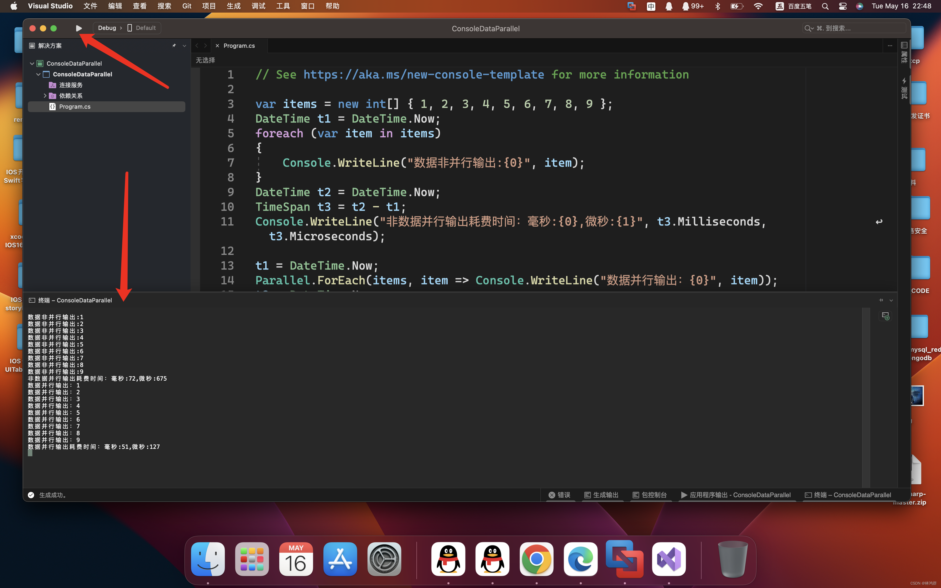Viewport: 941px width, 588px height.
Task: Click the right sidebar properties panel icon
Action: (x=904, y=45)
